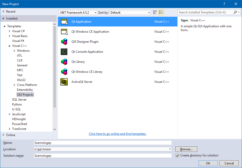Screen dimensions: 242x168
Task: Select the Qt Application template icon
Action: click(64, 22)
